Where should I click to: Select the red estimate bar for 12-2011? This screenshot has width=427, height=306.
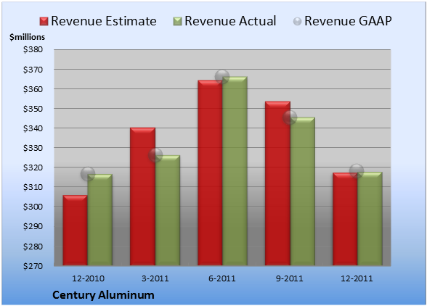345,219
